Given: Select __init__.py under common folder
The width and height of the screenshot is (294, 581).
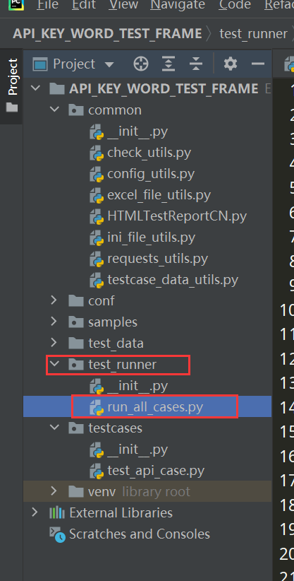Looking at the screenshot, I should point(137,131).
